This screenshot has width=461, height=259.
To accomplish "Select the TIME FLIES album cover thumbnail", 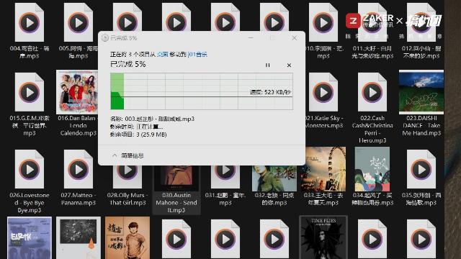I will click(323, 237).
